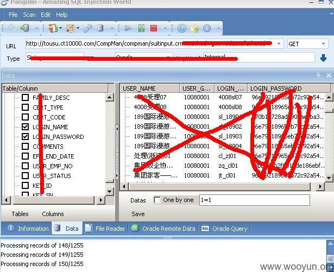The height and width of the screenshot is (272, 334).
Task: Sort by USER_NAME column header
Action: (x=150, y=88)
